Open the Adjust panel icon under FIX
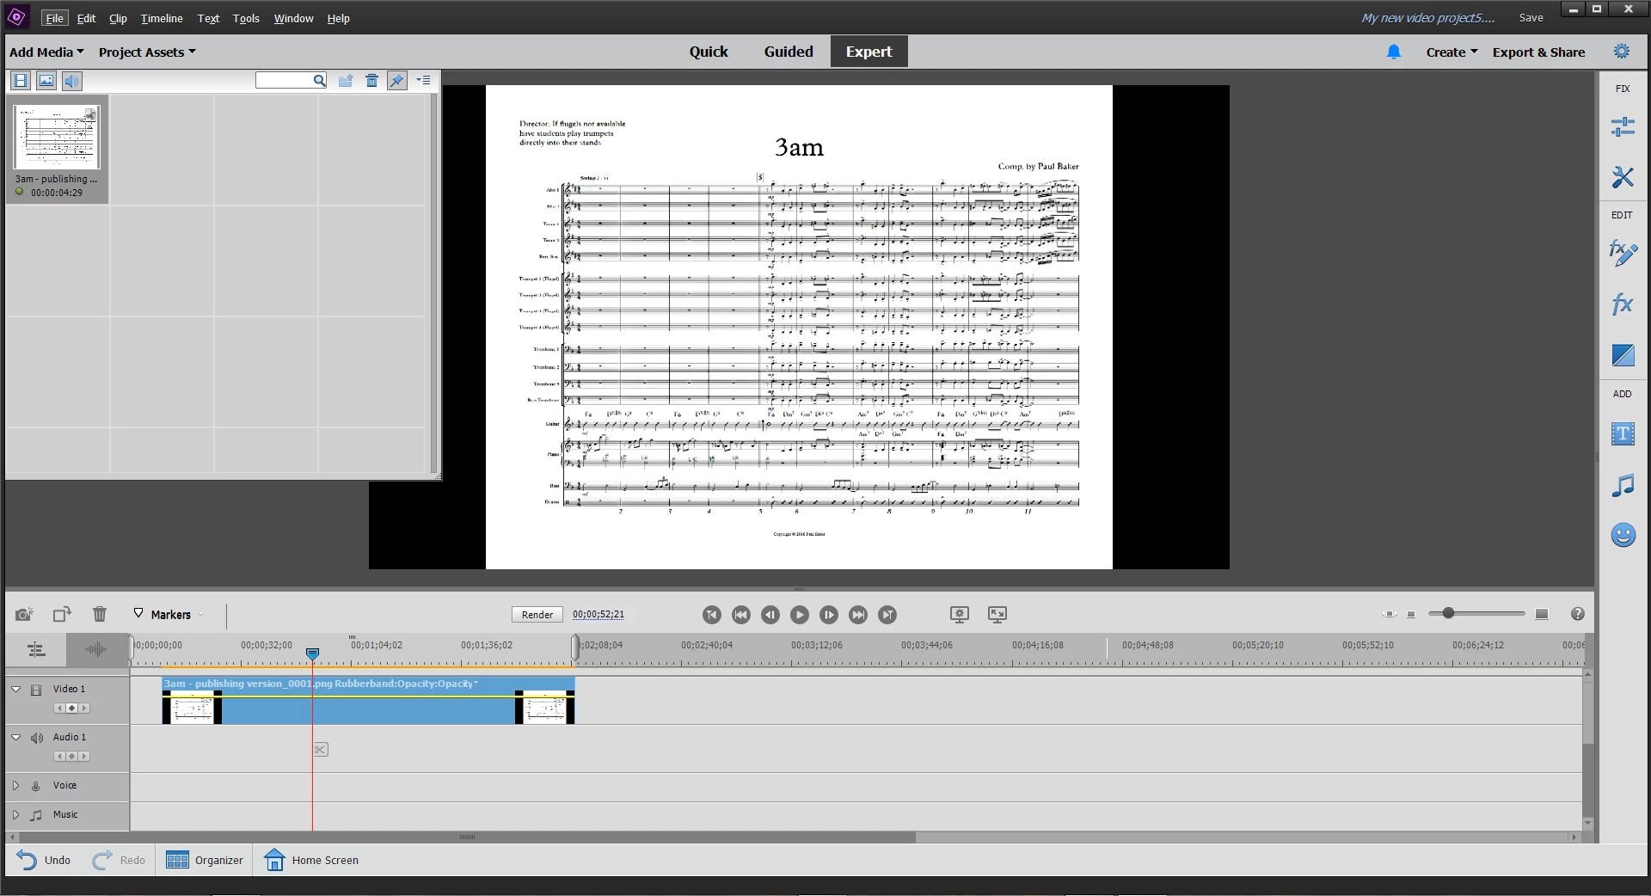Screen dimensions: 1651x896 pyautogui.click(x=1623, y=127)
